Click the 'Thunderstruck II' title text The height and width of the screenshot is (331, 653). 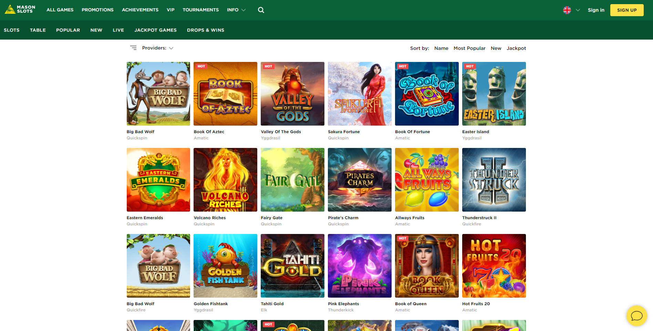pyautogui.click(x=479, y=218)
